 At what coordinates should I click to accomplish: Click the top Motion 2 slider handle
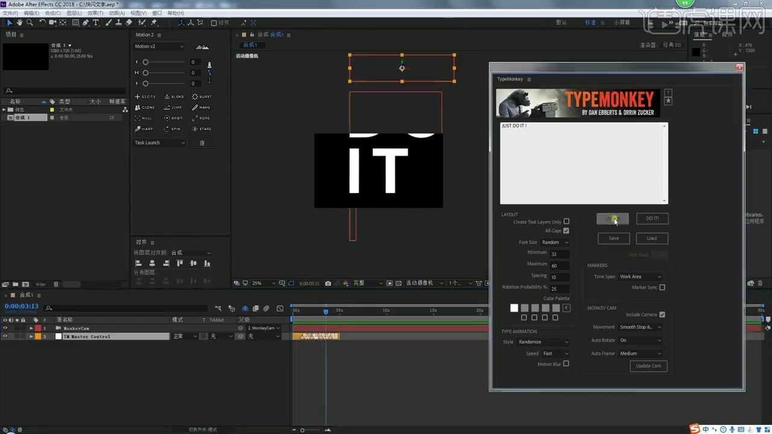[145, 62]
